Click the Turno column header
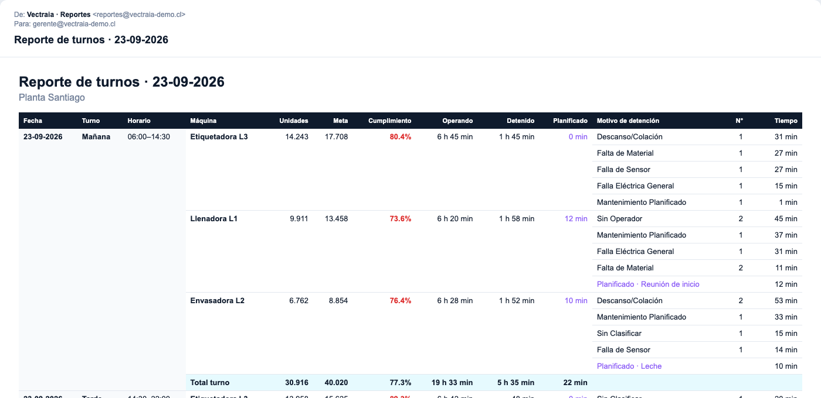This screenshot has width=821, height=398. click(91, 121)
